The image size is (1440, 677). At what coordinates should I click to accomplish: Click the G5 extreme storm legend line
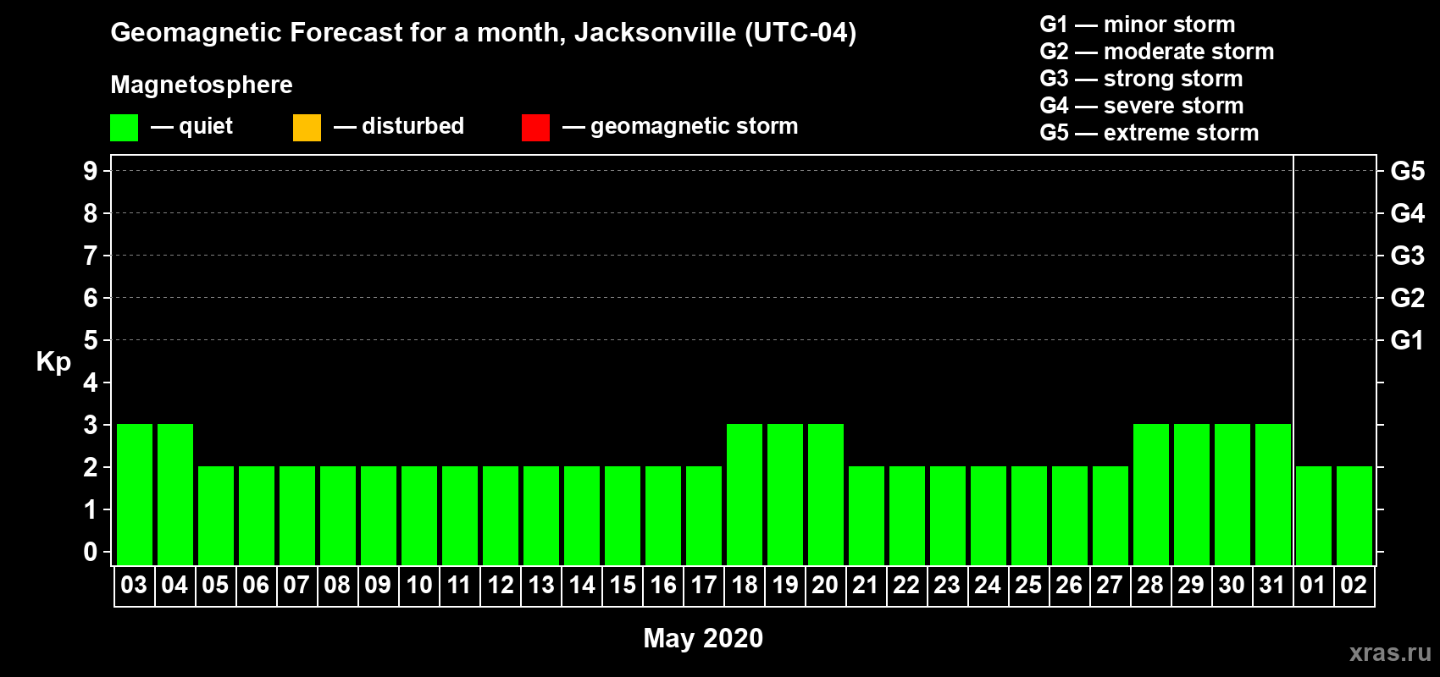click(1149, 133)
